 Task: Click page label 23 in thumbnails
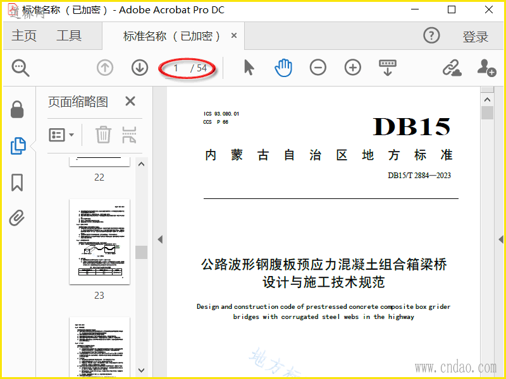click(99, 296)
